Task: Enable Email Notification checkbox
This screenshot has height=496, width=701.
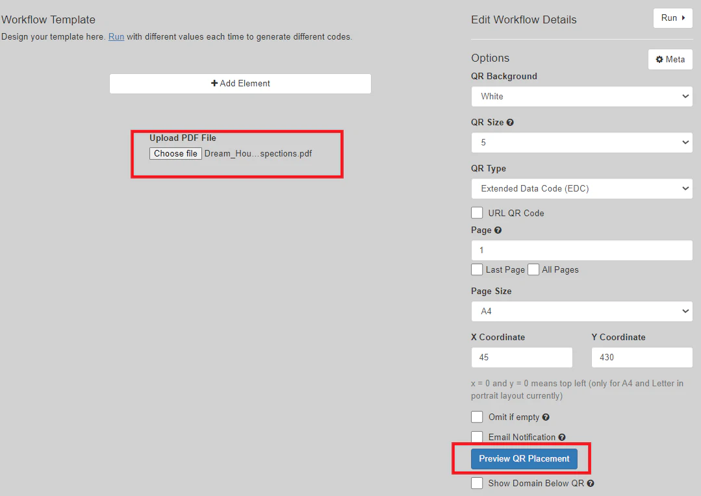Action: 478,437
